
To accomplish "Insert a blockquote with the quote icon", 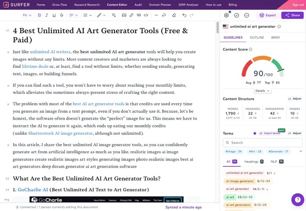I will (x=139, y=15).
